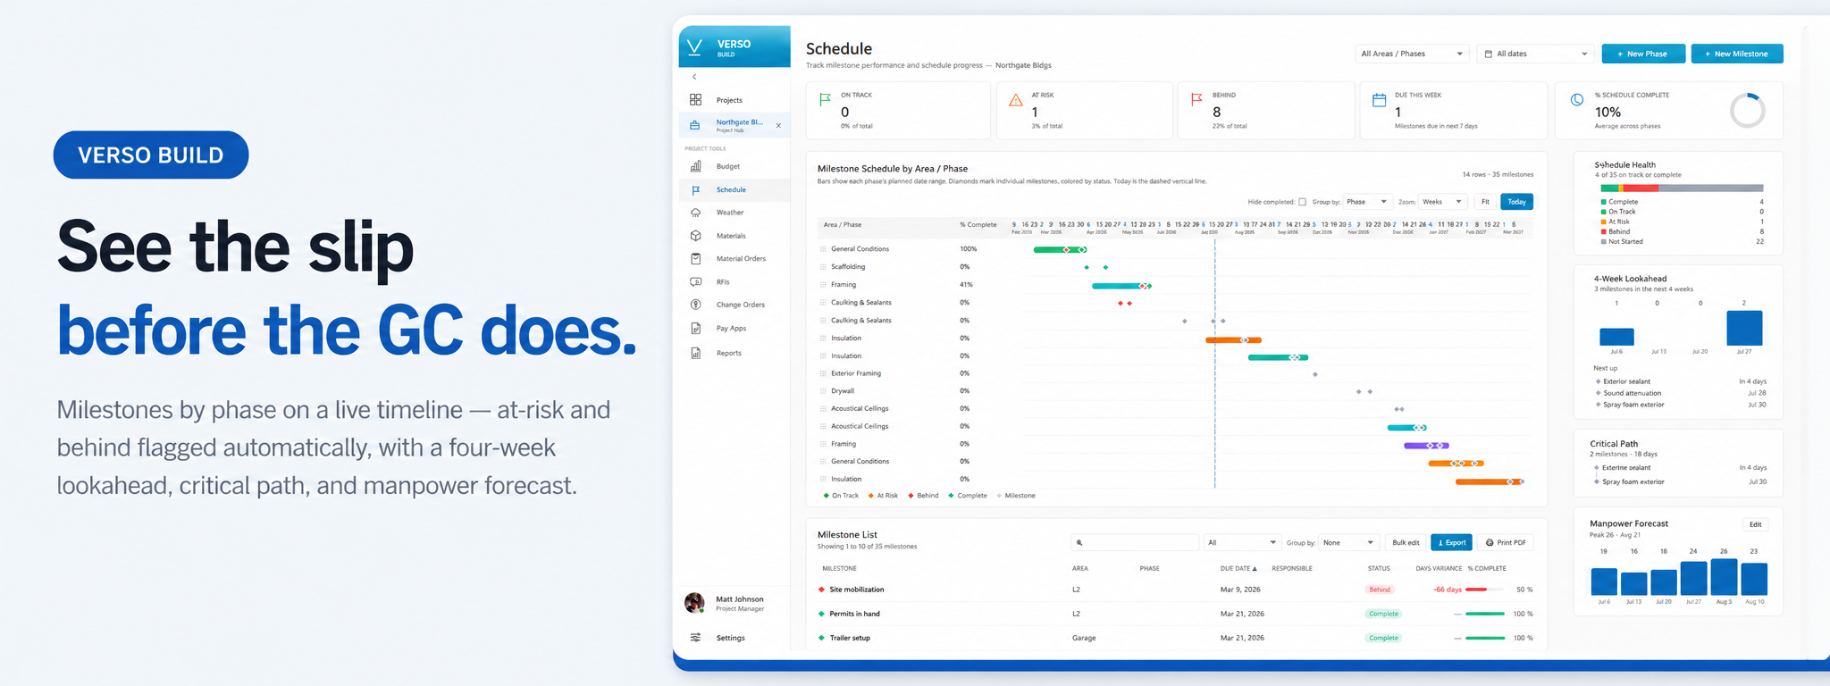This screenshot has width=1830, height=686.
Task: Click the Change Orders icon
Action: pos(695,305)
